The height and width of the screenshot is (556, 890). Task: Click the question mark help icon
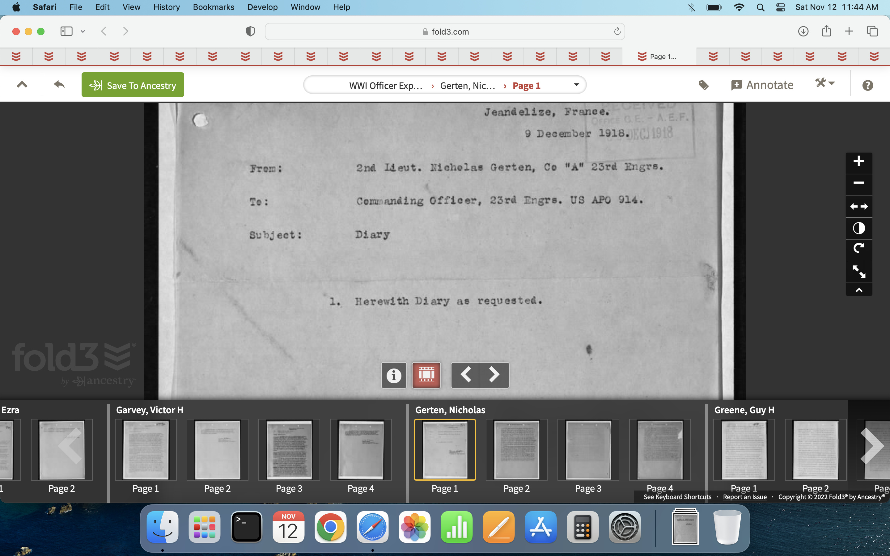(x=867, y=85)
